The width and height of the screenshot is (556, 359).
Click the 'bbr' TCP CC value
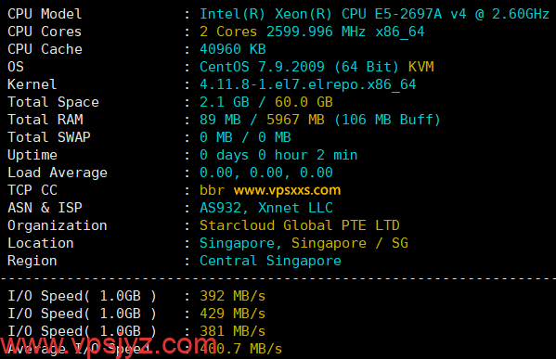pos(212,190)
